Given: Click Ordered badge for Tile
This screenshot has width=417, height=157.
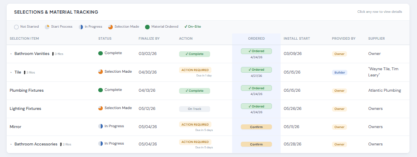Looking at the screenshot, I should click(256, 70).
